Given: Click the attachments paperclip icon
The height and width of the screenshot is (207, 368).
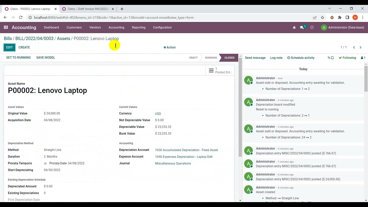Looking at the screenshot, I should (x=329, y=58).
